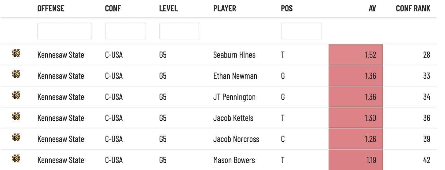The height and width of the screenshot is (170, 445).
Task: Focus the LEVEL filter input box
Action: coord(180,31)
